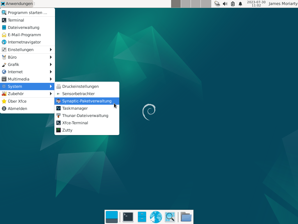Expand the Internet submenu
The height and width of the screenshot is (224, 298).
[27, 72]
